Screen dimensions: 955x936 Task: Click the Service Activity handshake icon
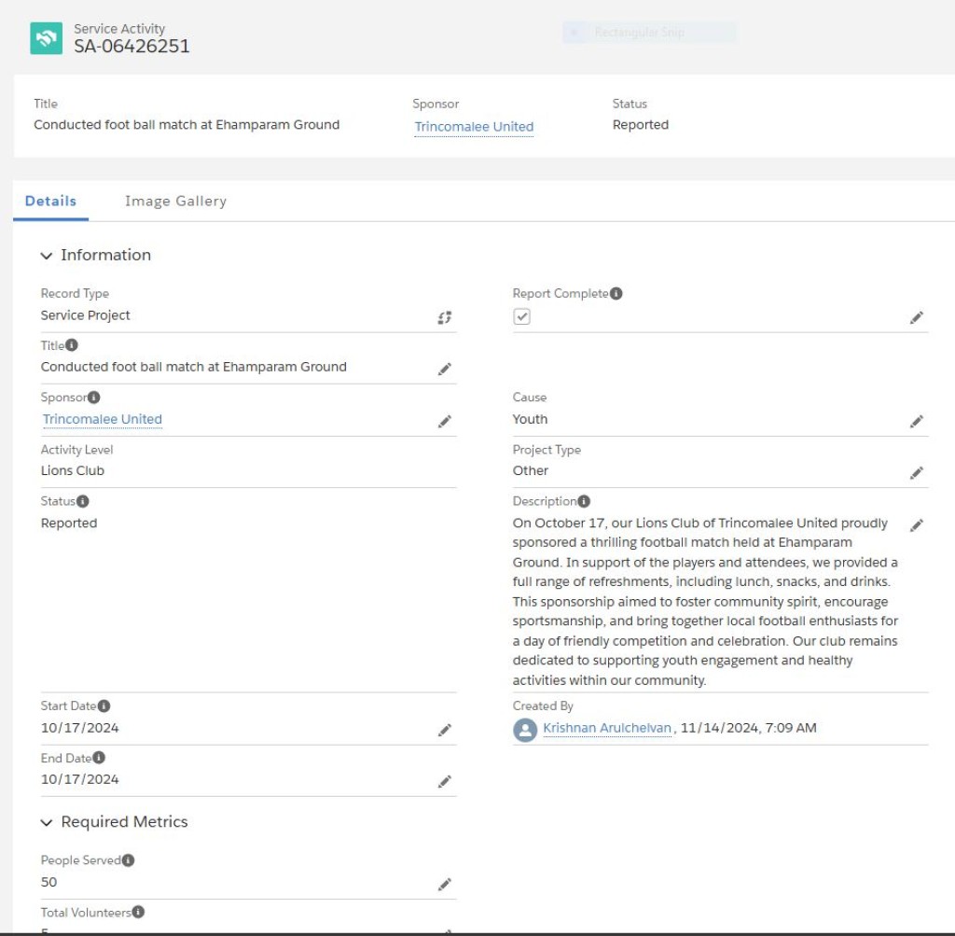tap(47, 38)
